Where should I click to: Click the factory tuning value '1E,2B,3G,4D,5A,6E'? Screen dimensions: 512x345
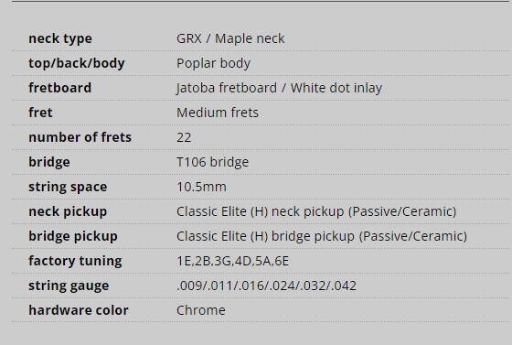tap(233, 261)
